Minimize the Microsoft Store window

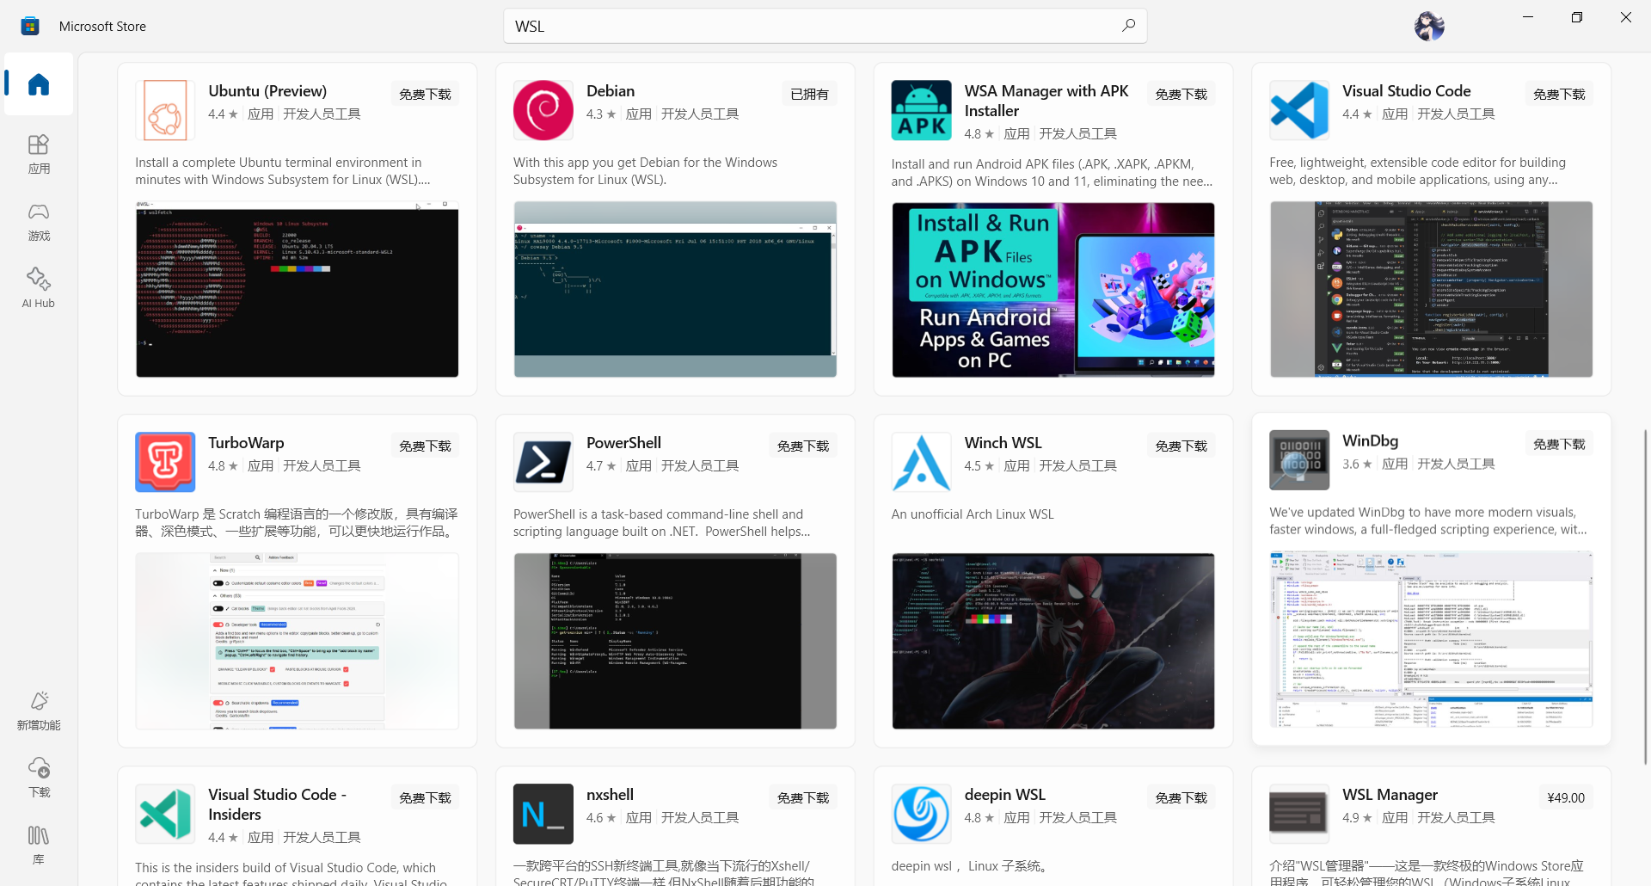(1528, 17)
